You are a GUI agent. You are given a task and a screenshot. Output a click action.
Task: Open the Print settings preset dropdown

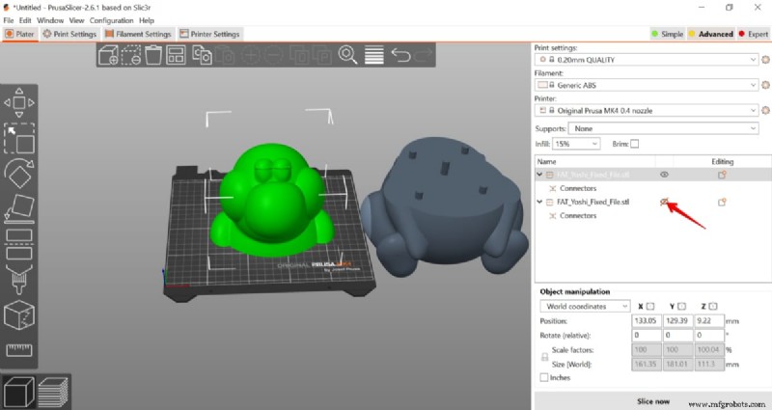[647, 60]
